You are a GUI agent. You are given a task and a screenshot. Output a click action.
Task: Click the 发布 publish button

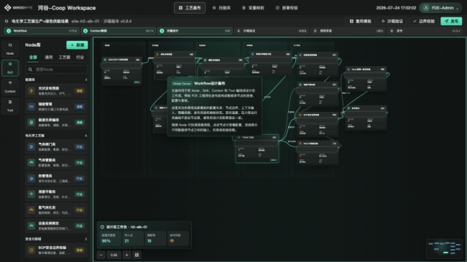[451, 21]
